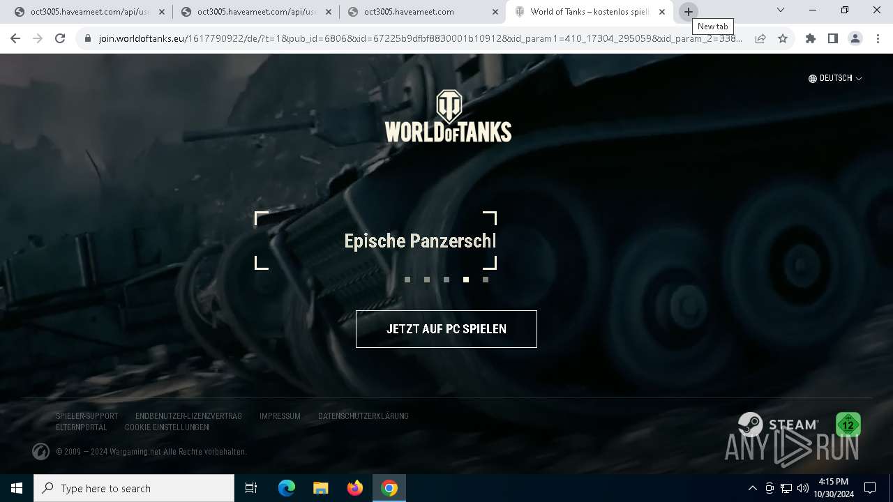The image size is (893, 502).
Task: Launch Firefox from taskbar
Action: click(355, 488)
